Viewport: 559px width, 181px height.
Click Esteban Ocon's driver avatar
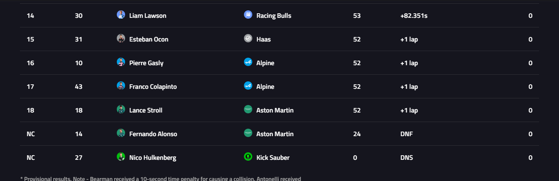(x=121, y=39)
